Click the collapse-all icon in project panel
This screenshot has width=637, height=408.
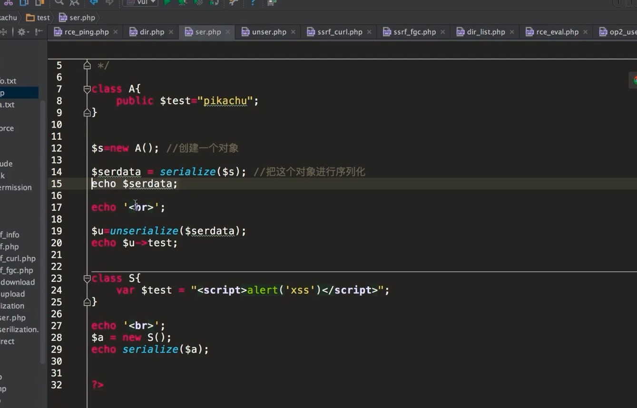[3, 32]
